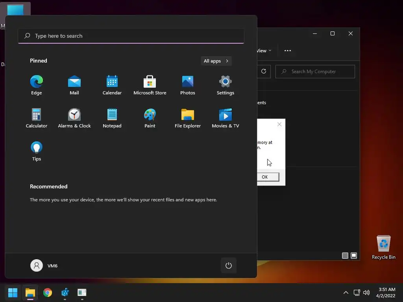This screenshot has width=403, height=302.
Task: Launch Notepad from pinned apps
Action: tap(112, 118)
